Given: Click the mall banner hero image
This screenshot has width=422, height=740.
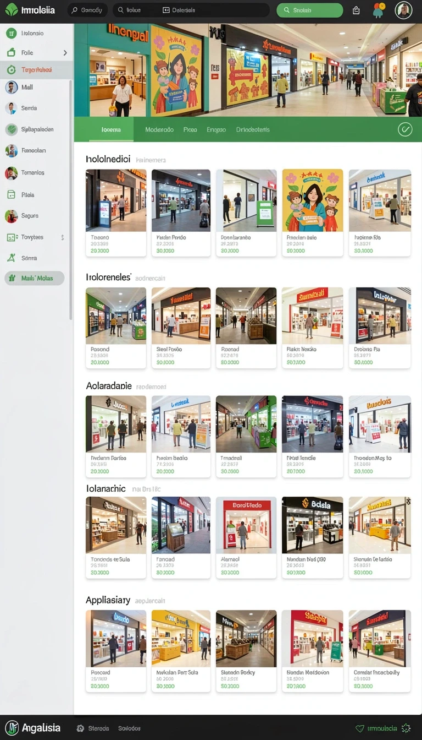Looking at the screenshot, I should (x=248, y=70).
